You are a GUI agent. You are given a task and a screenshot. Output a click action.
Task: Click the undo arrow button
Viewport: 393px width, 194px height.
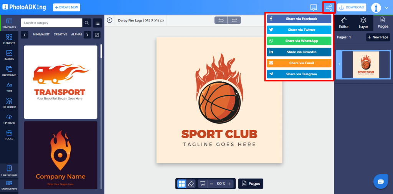coord(221,20)
